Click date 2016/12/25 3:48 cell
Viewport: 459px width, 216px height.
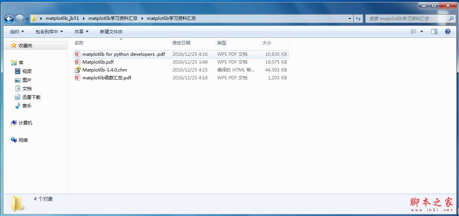(190, 62)
